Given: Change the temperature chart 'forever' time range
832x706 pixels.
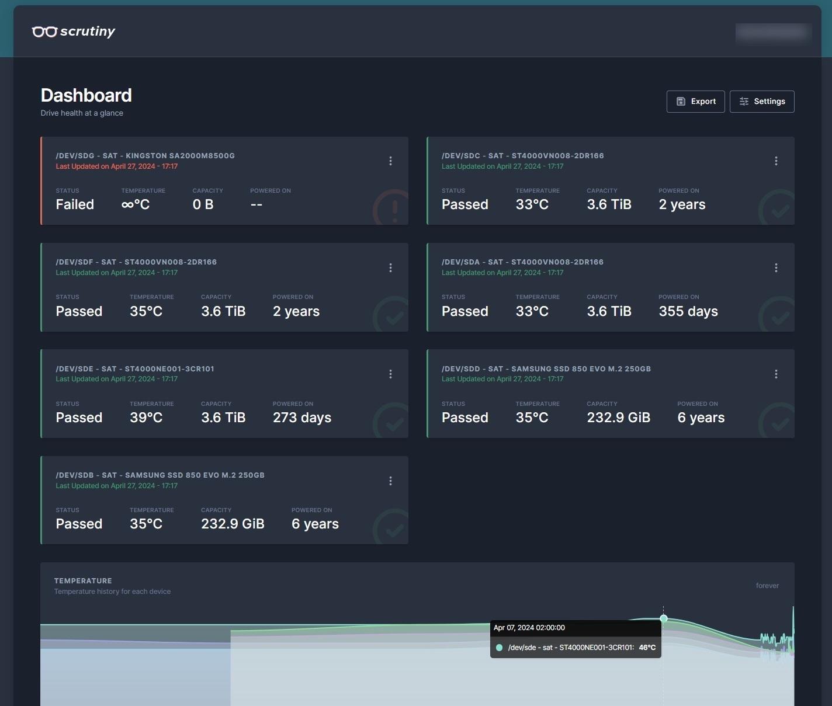Looking at the screenshot, I should point(767,586).
